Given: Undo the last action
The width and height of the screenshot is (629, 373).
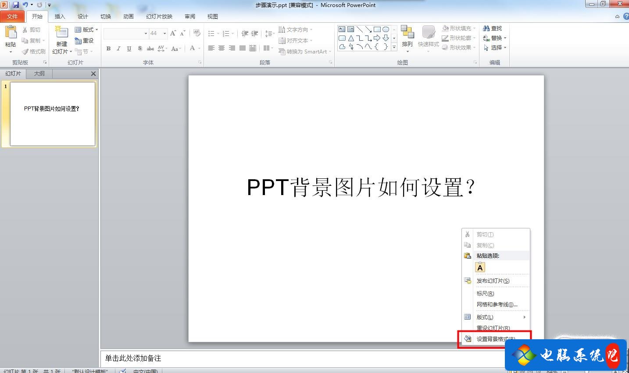Looking at the screenshot, I should click(x=25, y=5).
